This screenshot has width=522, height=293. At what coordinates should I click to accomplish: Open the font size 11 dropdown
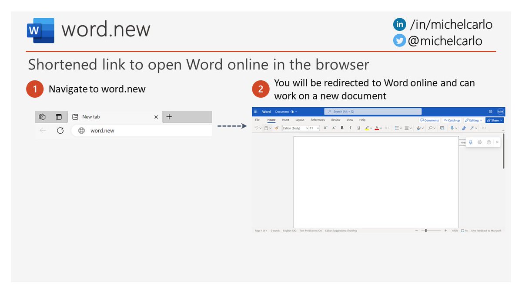[x=314, y=128]
